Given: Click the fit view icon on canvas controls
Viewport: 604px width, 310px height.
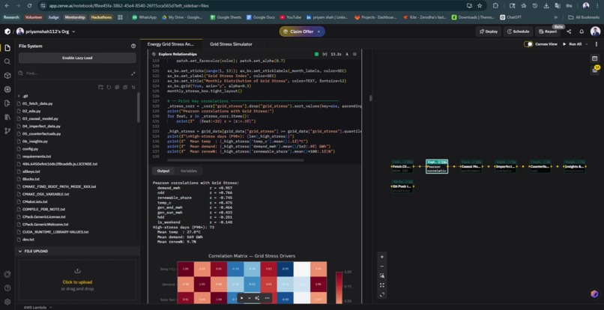Looking at the screenshot, I should point(381,285).
